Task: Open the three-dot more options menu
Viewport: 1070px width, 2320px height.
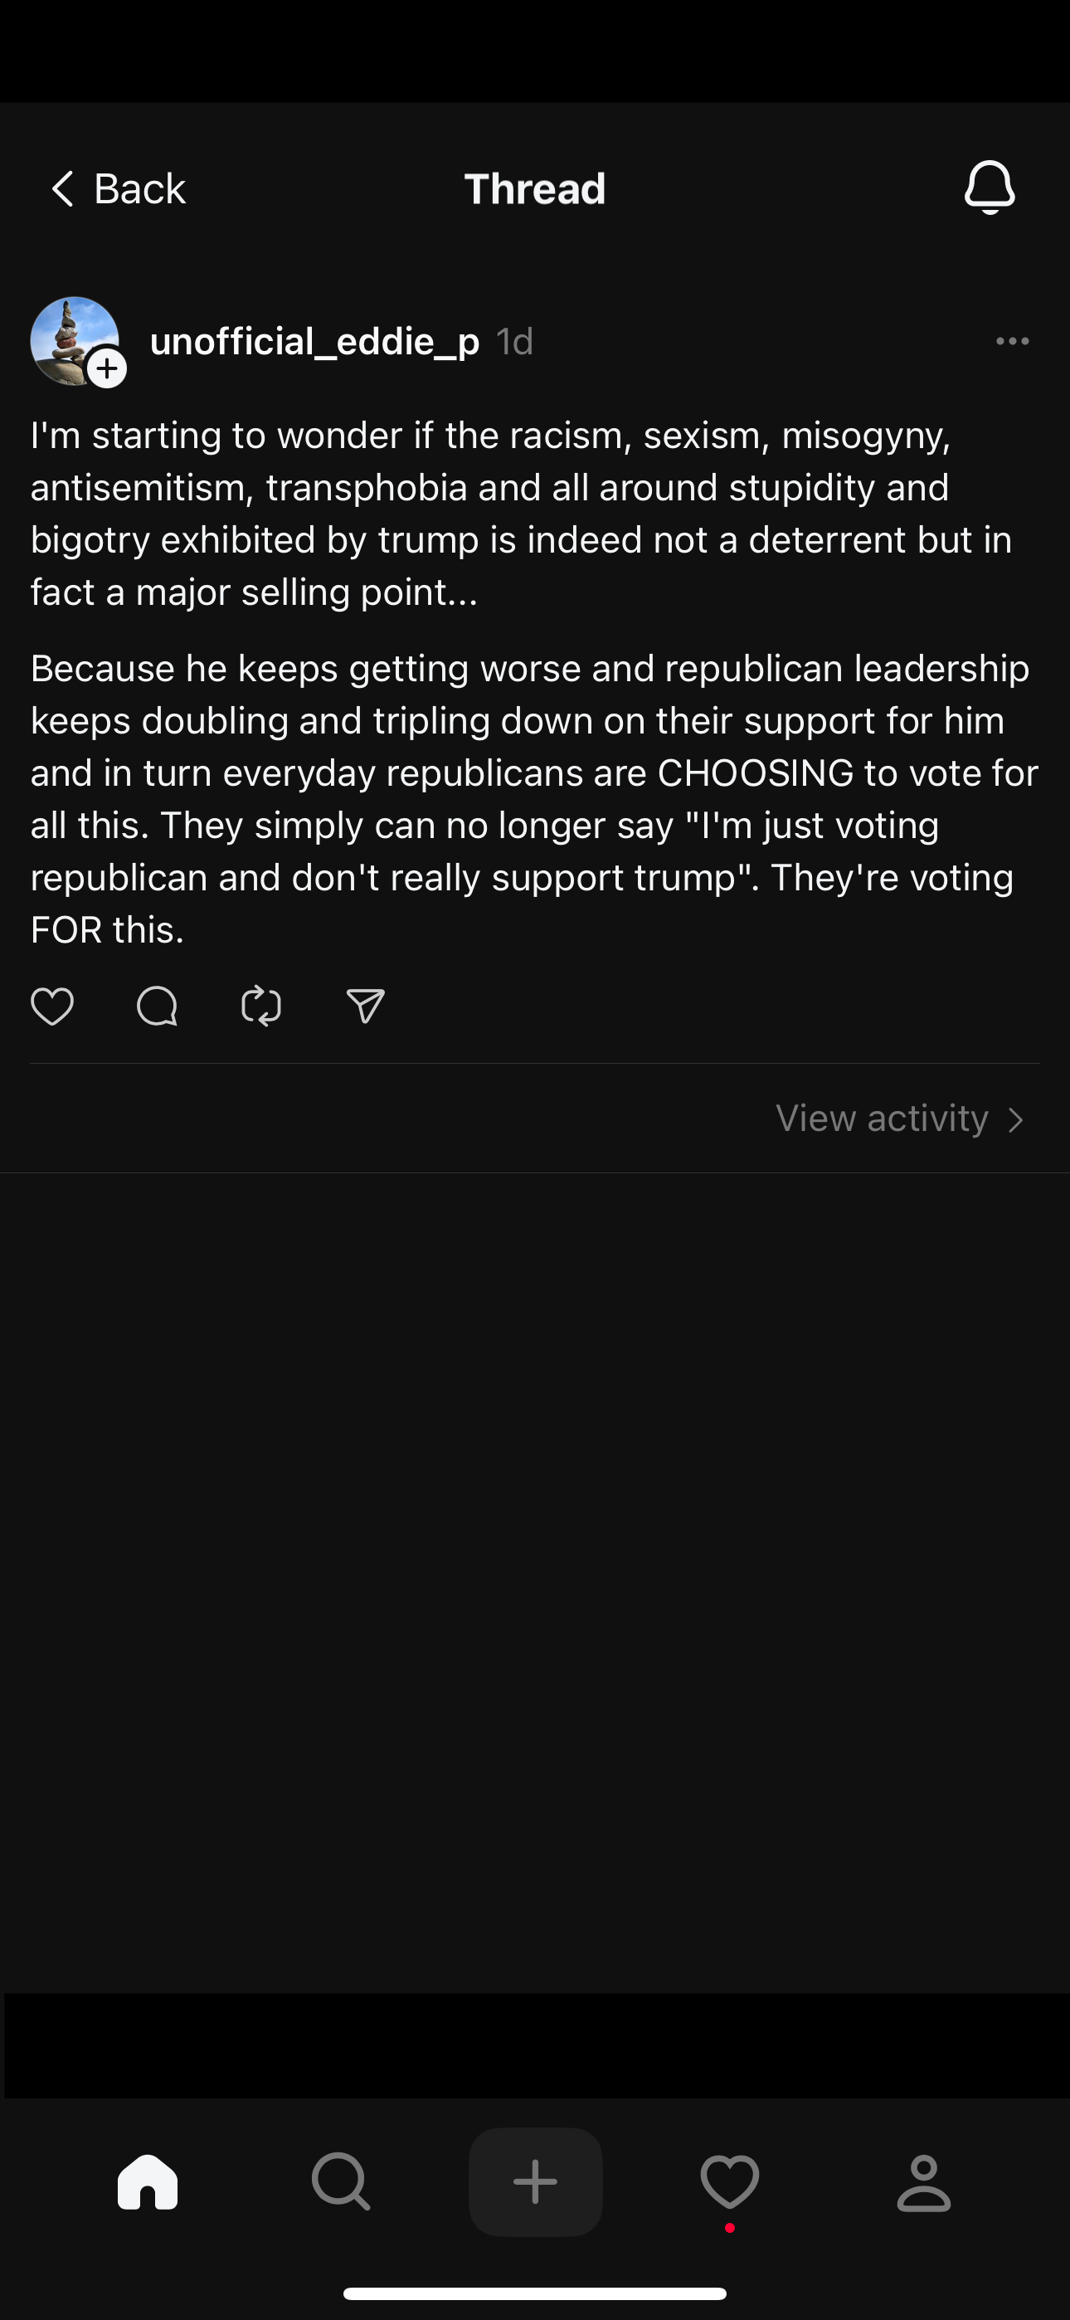Action: click(x=1013, y=341)
